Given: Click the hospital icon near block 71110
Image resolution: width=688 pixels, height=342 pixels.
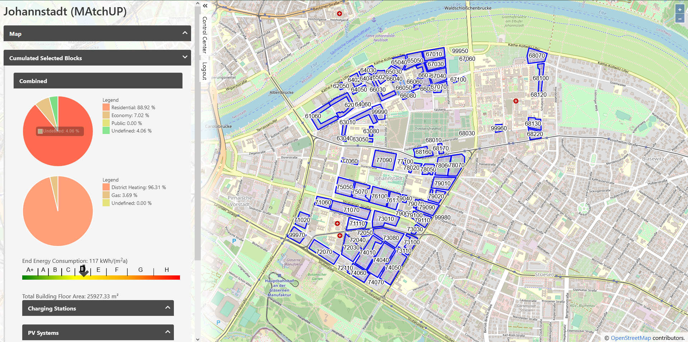Looking at the screenshot, I should pyautogui.click(x=337, y=223).
